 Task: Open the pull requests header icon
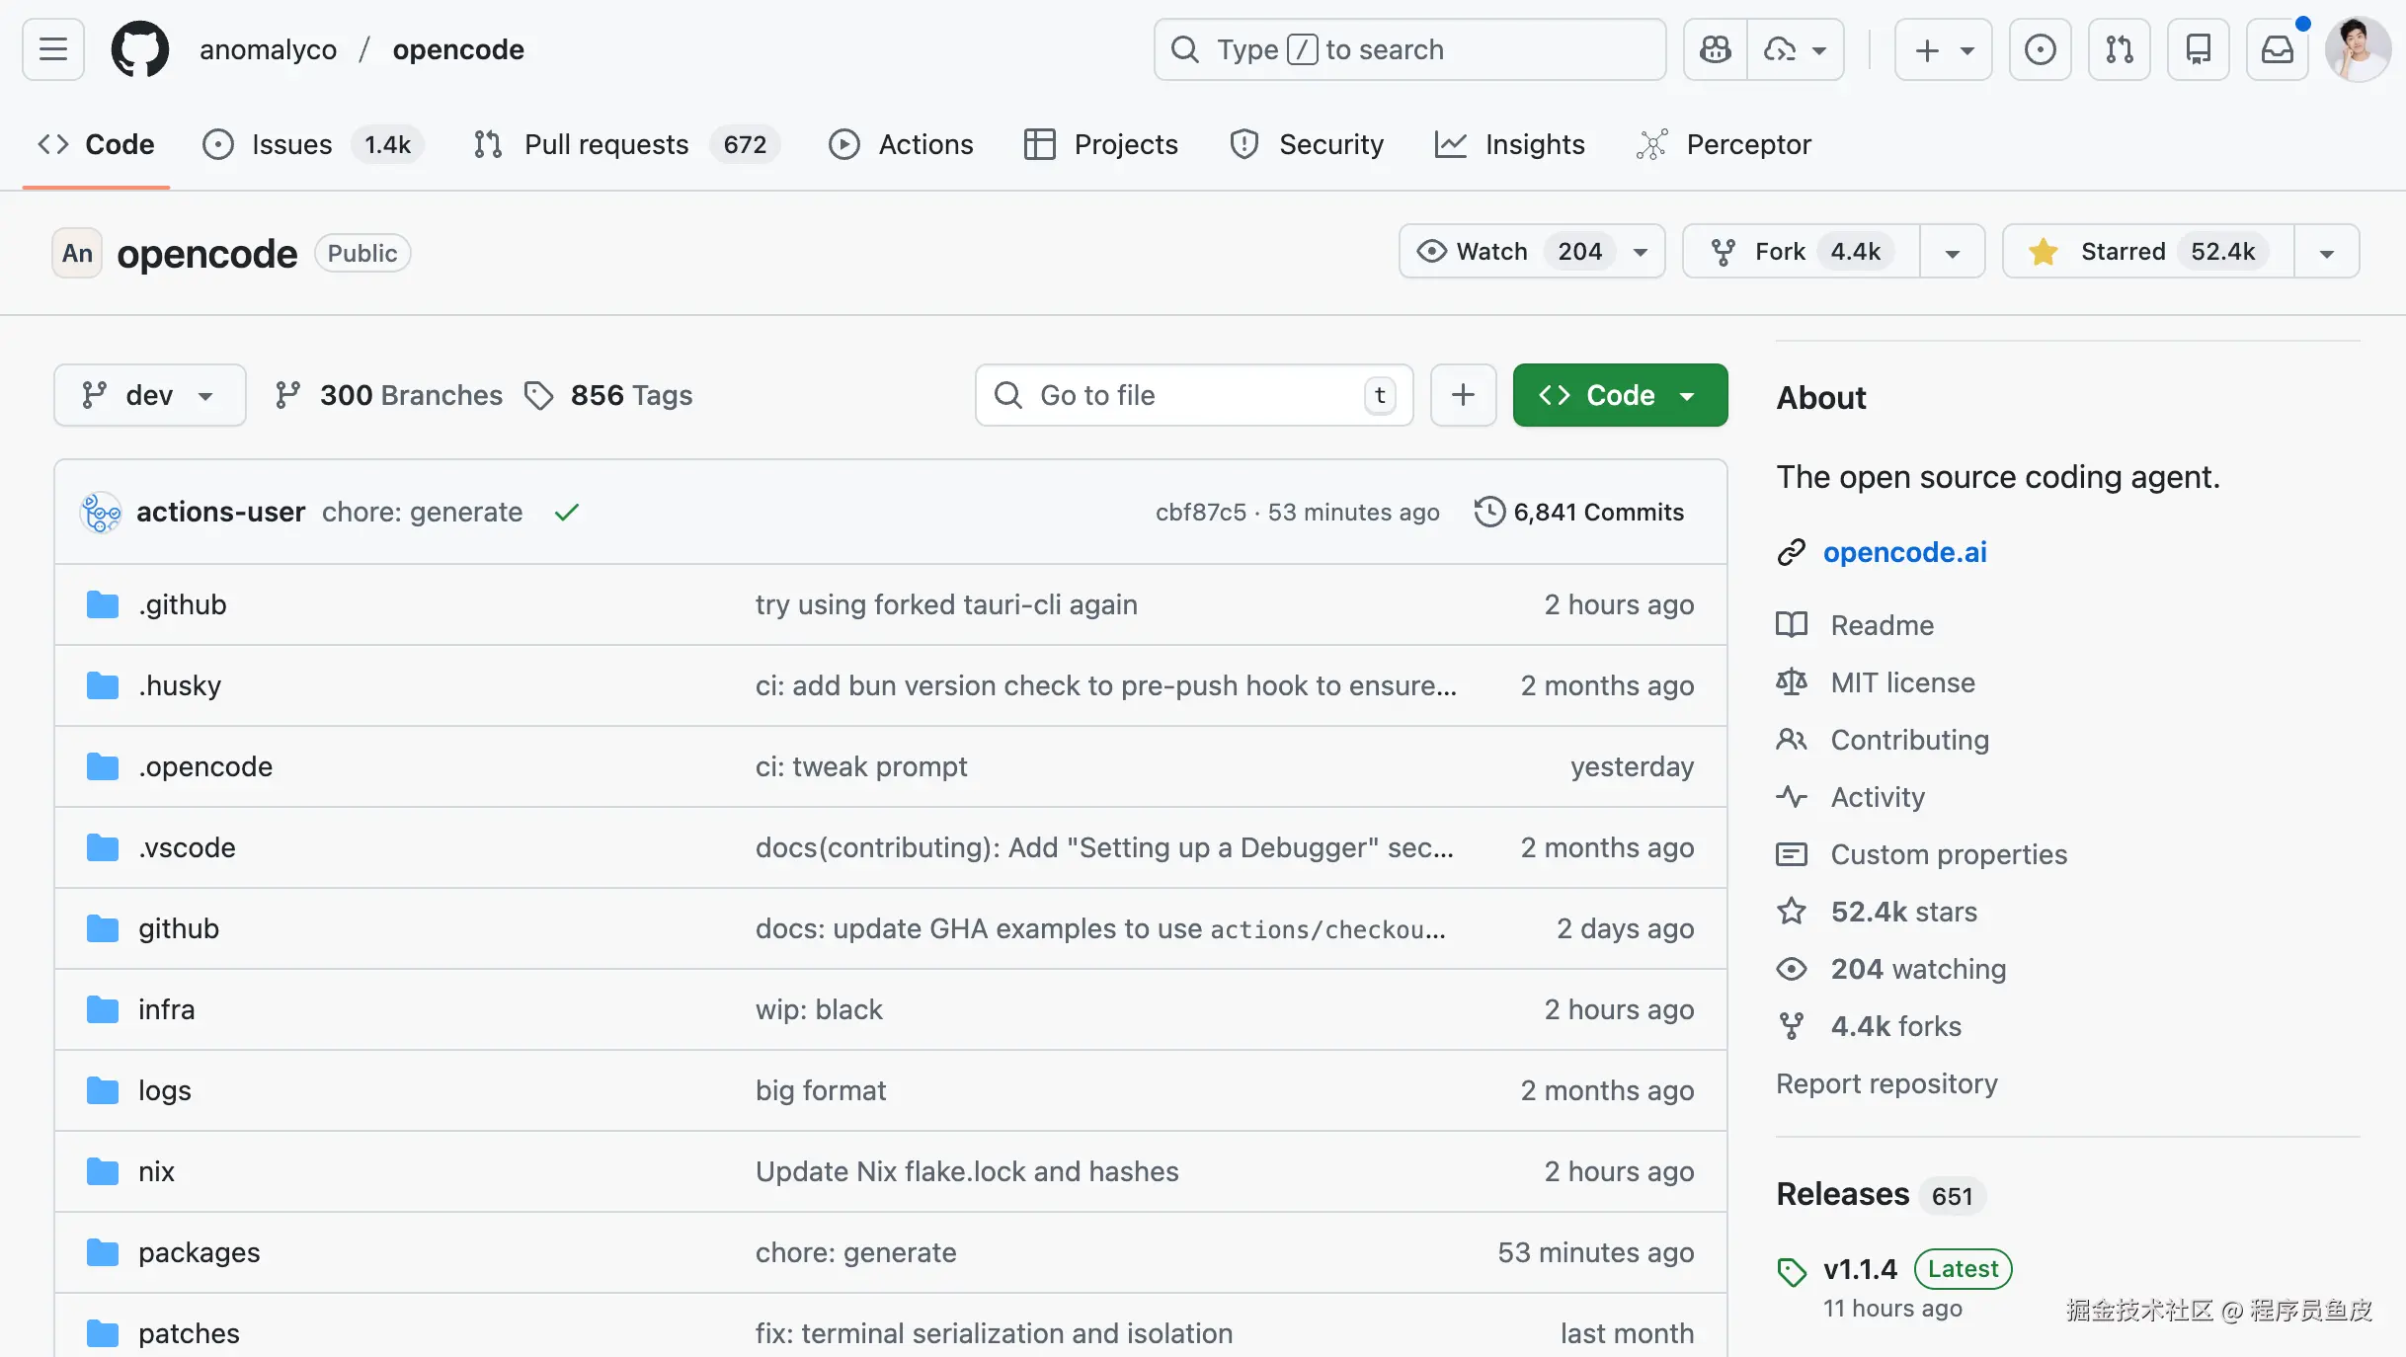click(2119, 49)
